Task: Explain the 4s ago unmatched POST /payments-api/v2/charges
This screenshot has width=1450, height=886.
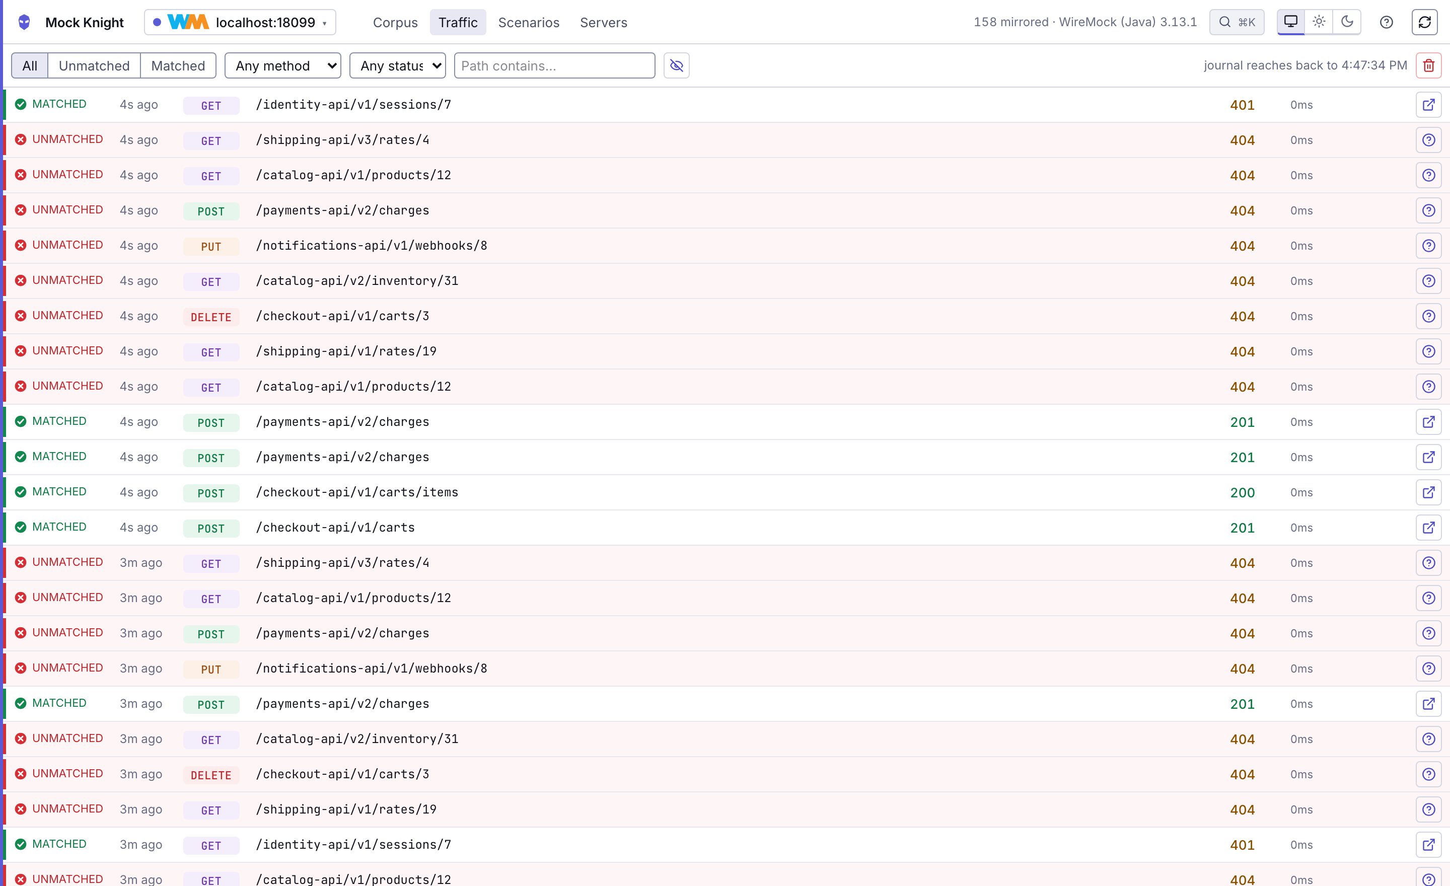Action: click(1429, 210)
